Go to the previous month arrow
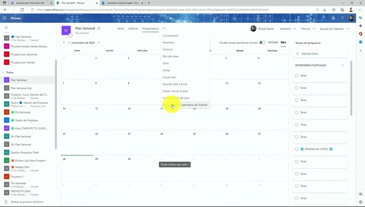The width and height of the screenshot is (365, 207). (x=64, y=43)
